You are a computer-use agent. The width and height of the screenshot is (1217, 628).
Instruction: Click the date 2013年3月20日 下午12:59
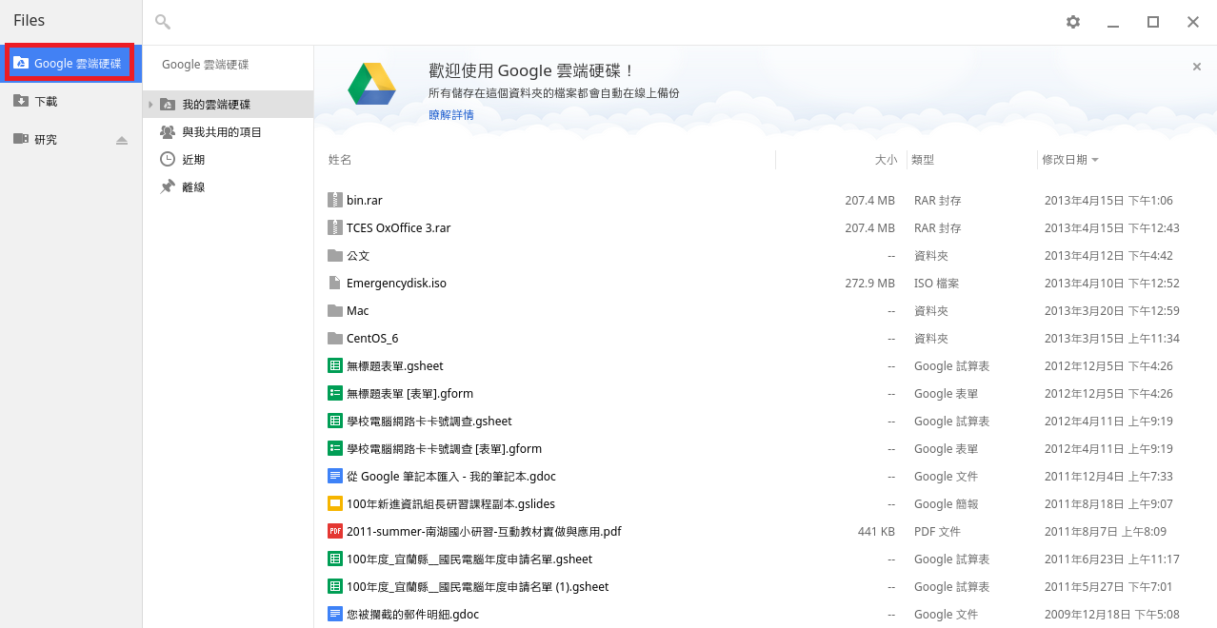pos(1112,311)
